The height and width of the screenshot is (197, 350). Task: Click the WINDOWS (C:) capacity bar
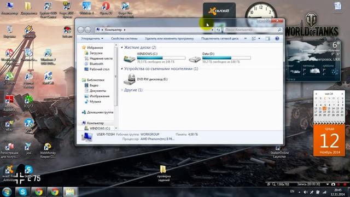pos(161,58)
